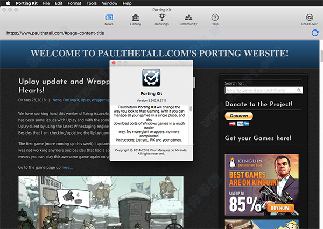Image resolution: width=323 pixels, height=229 pixels.
Task: Click the Porting Kit gear app icon
Action: pyautogui.click(x=151, y=78)
